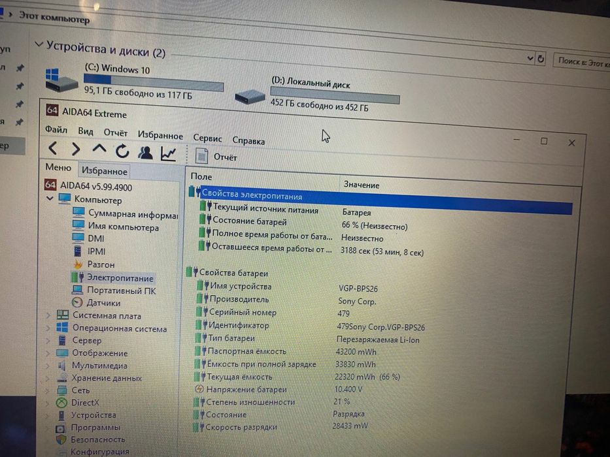
Task: Expand the Операционная система node
Action: coord(48,328)
